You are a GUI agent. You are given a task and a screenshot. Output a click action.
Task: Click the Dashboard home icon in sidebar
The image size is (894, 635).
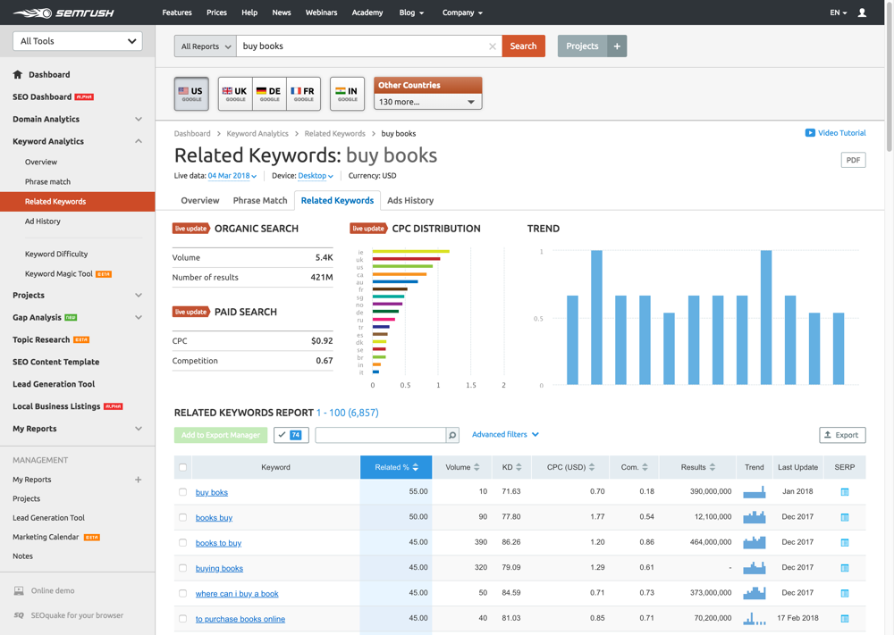click(18, 75)
